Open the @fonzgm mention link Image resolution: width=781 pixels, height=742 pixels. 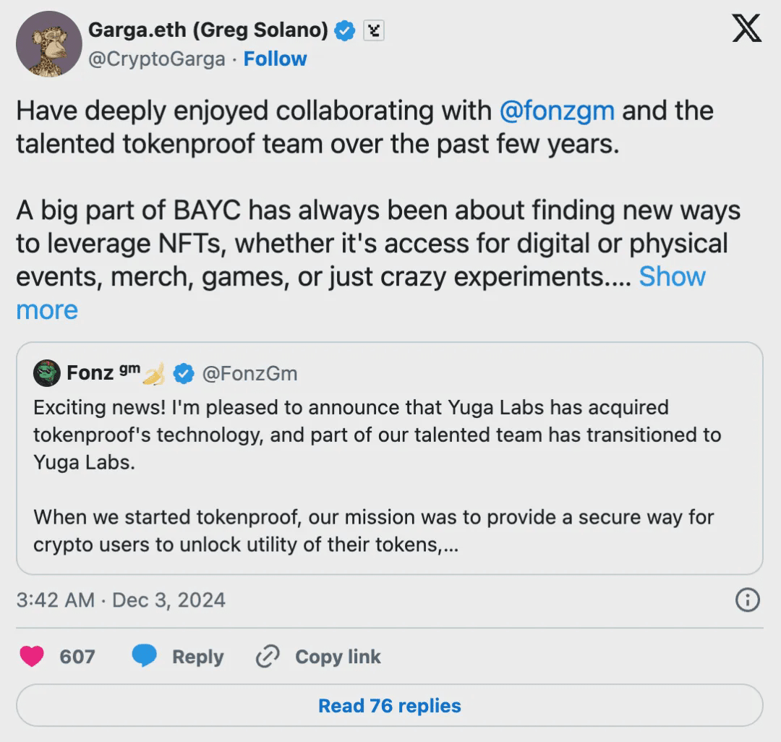[557, 111]
